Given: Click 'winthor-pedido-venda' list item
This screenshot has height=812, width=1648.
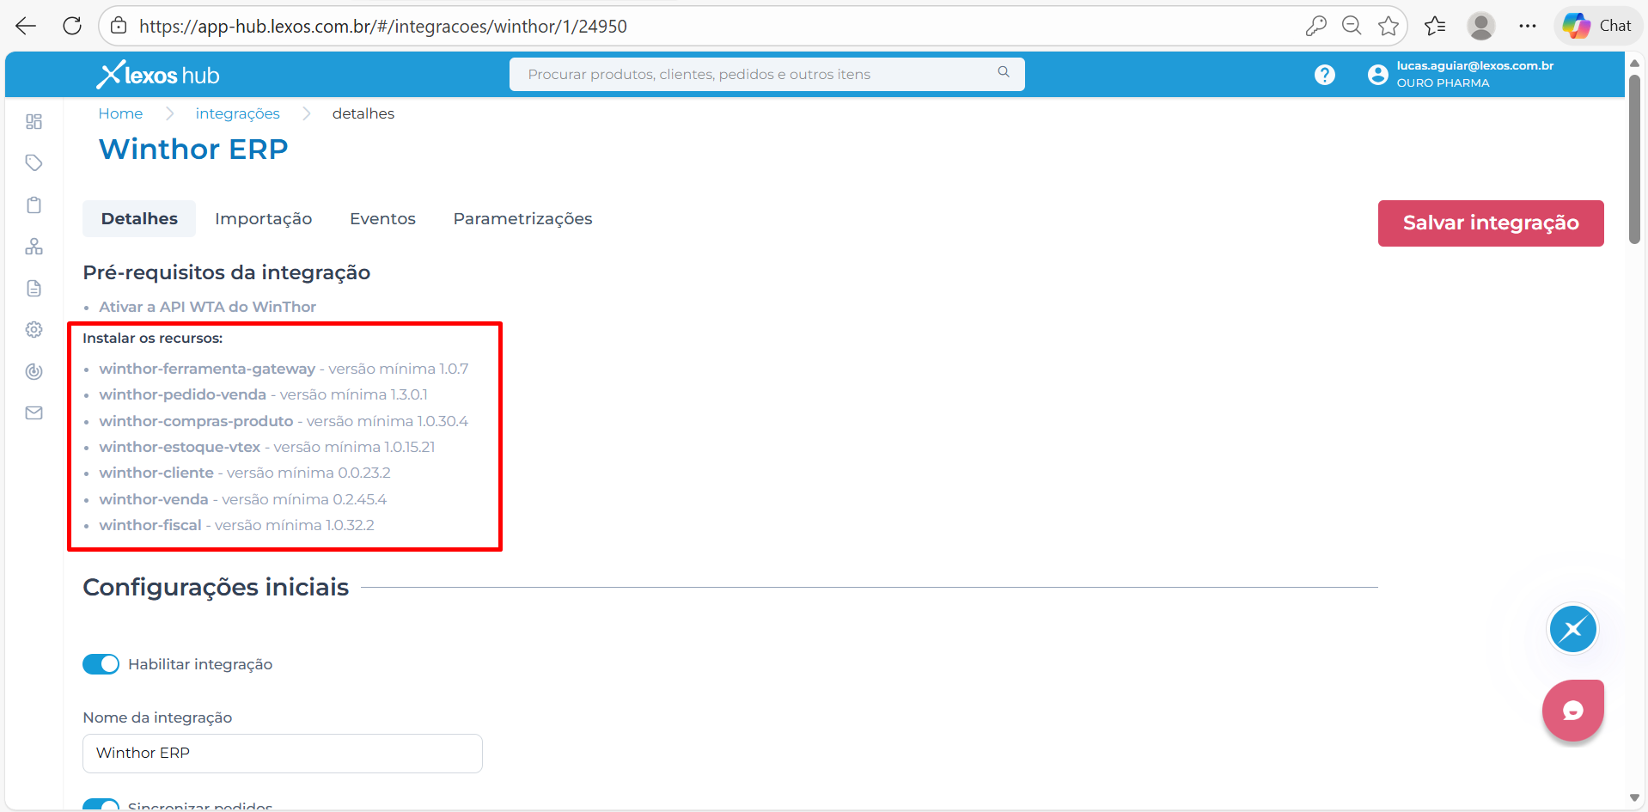Looking at the screenshot, I should [263, 394].
